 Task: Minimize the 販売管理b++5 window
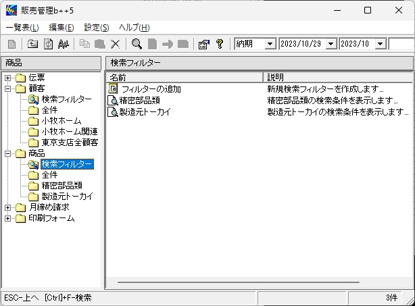coord(337,11)
